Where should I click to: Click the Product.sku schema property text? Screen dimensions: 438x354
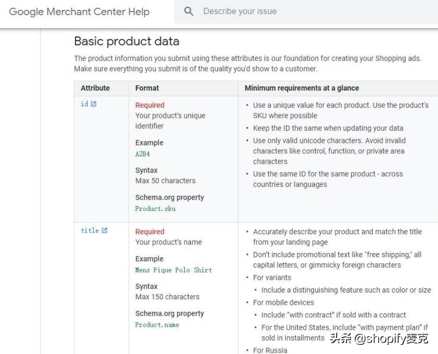tap(155, 209)
